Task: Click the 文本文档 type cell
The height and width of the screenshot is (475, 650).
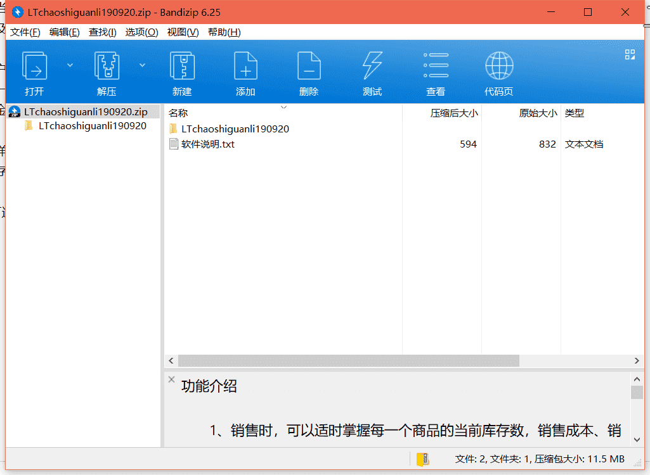Action: pos(583,144)
